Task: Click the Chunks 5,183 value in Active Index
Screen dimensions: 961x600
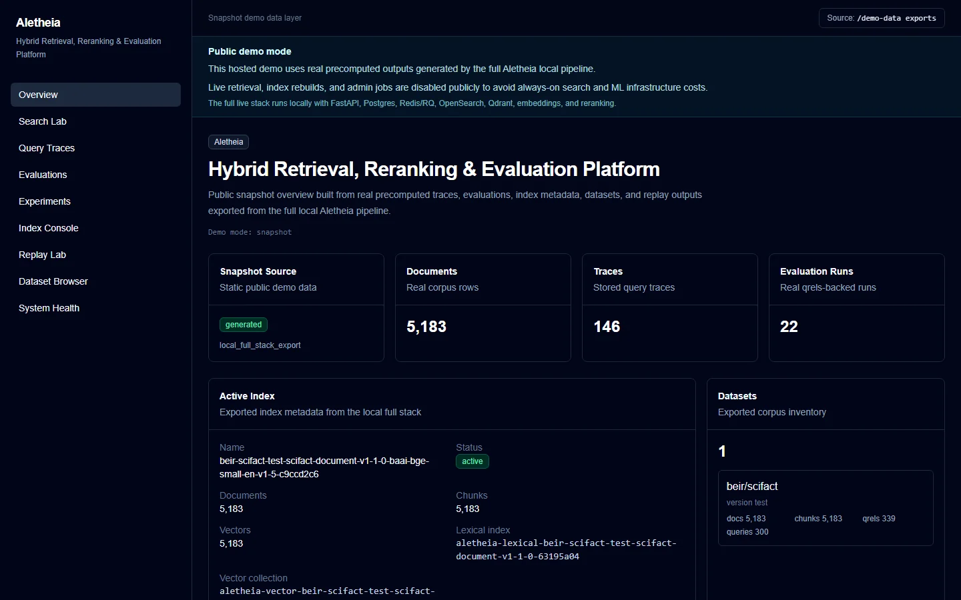Action: pos(468,509)
